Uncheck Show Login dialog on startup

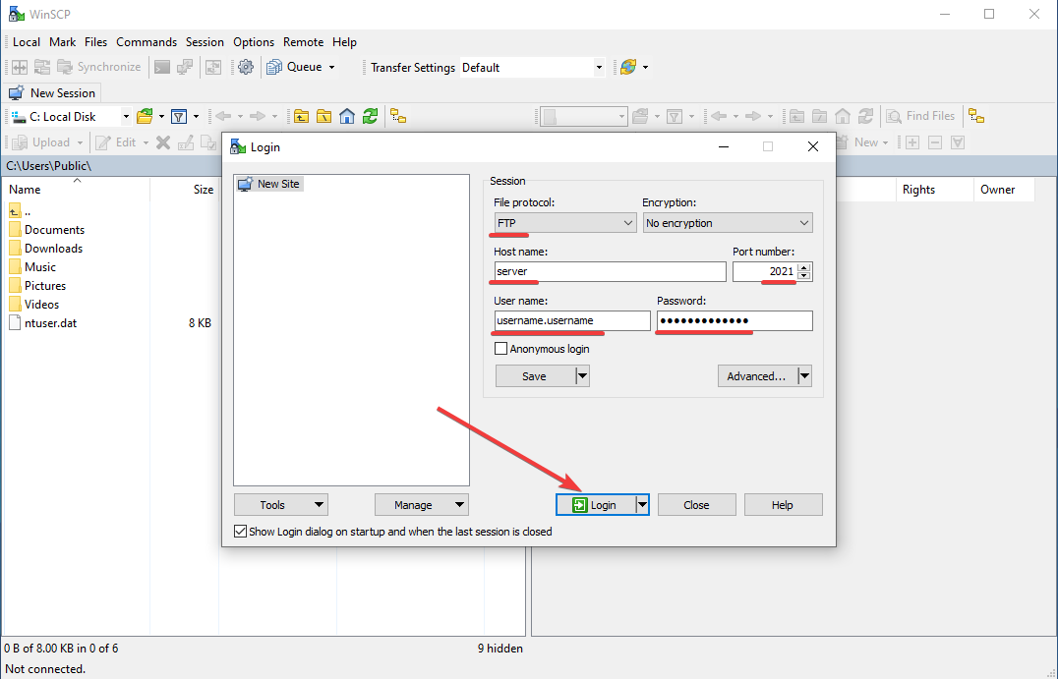(241, 532)
